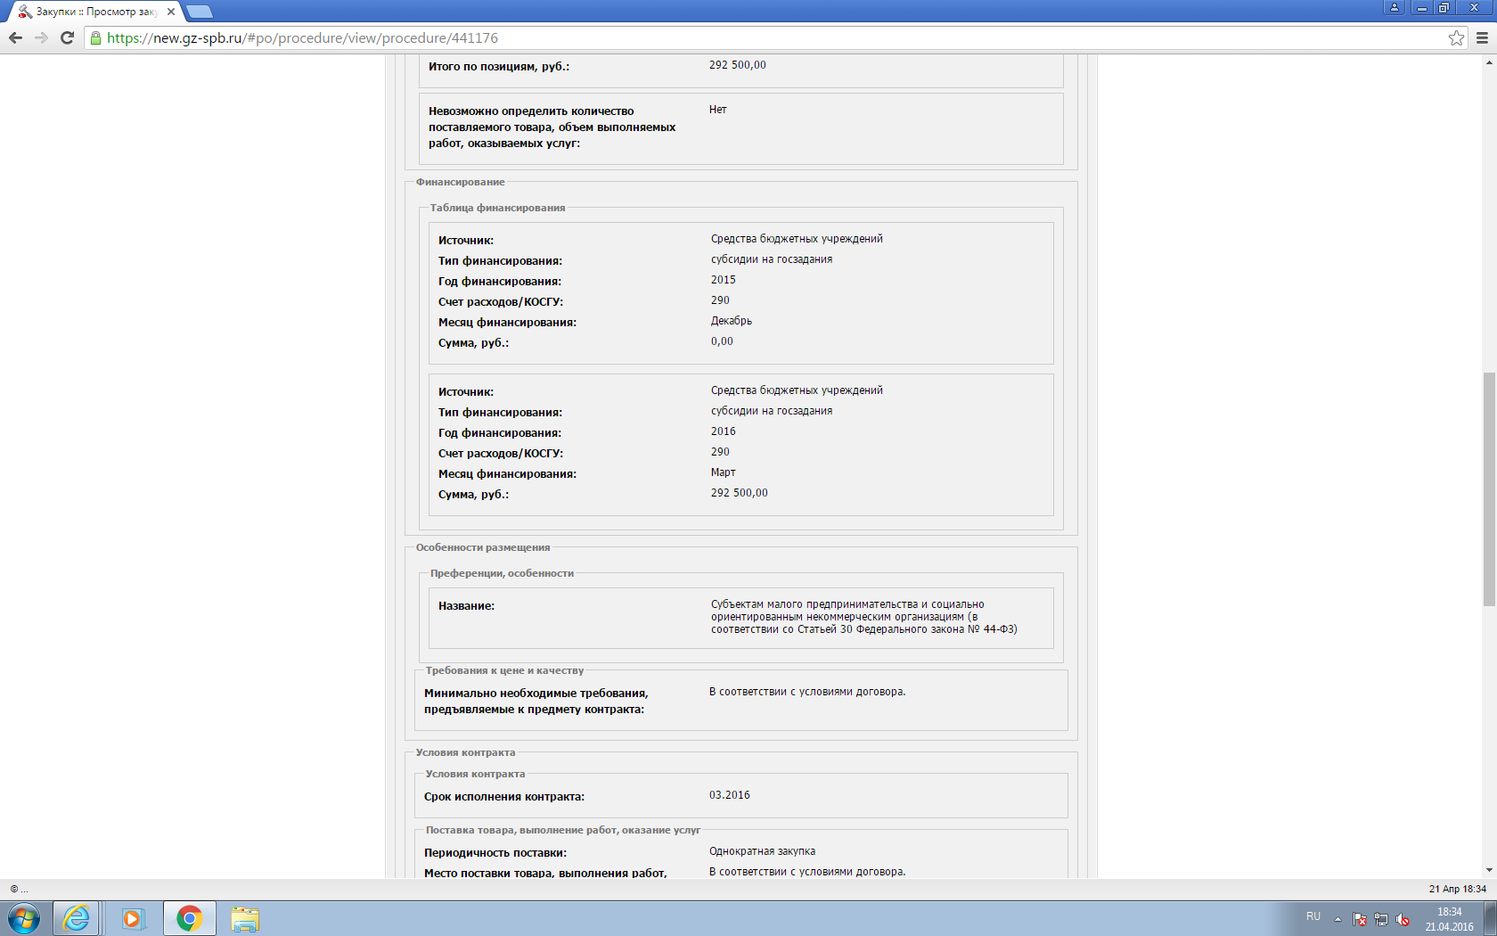Click the browser forward arrow
This screenshot has height=936, width=1497.
(41, 37)
